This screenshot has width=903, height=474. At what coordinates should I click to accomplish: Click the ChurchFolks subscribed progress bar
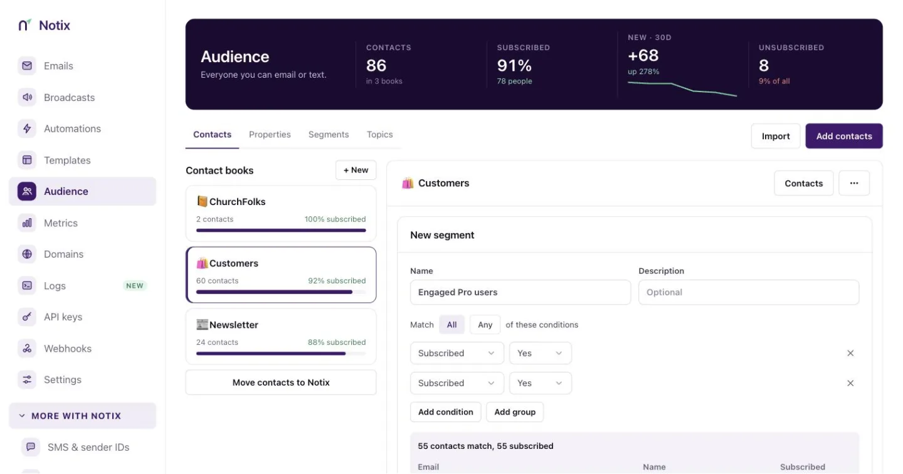tap(281, 230)
